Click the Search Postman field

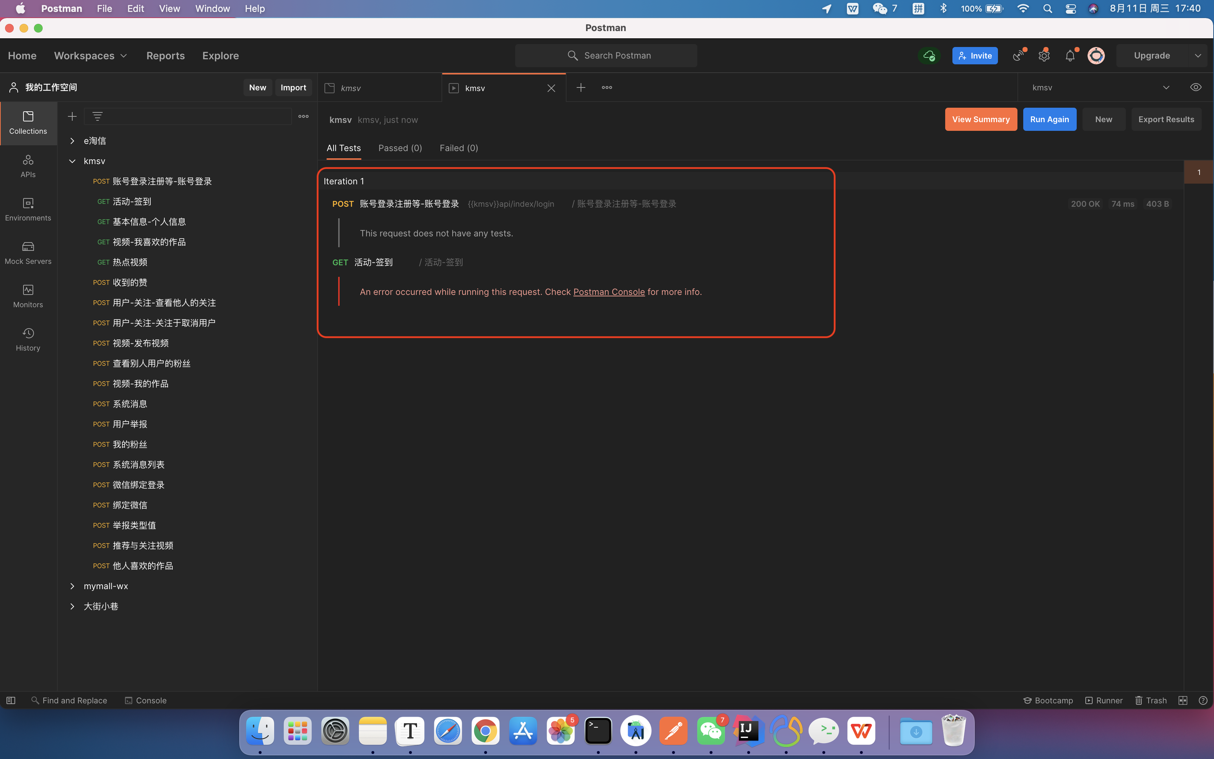click(606, 56)
